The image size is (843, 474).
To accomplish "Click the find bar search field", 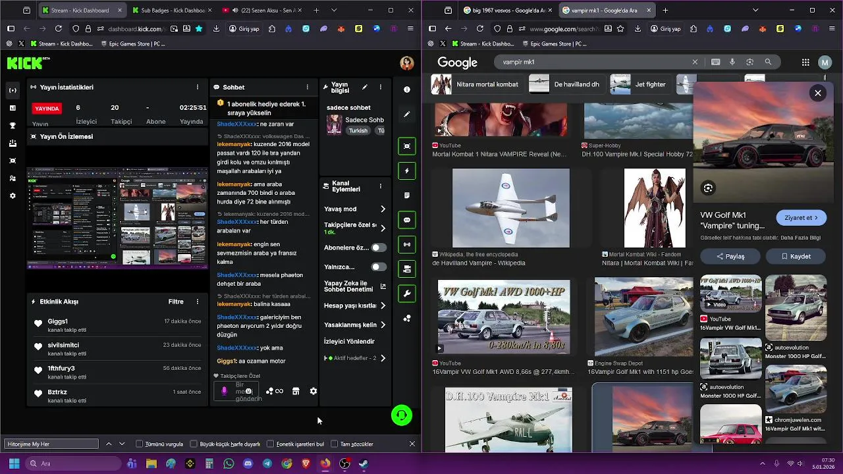I will coord(51,444).
